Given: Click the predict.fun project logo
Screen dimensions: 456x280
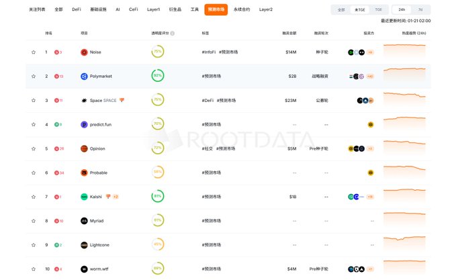Looking at the screenshot, I should [x=84, y=124].
